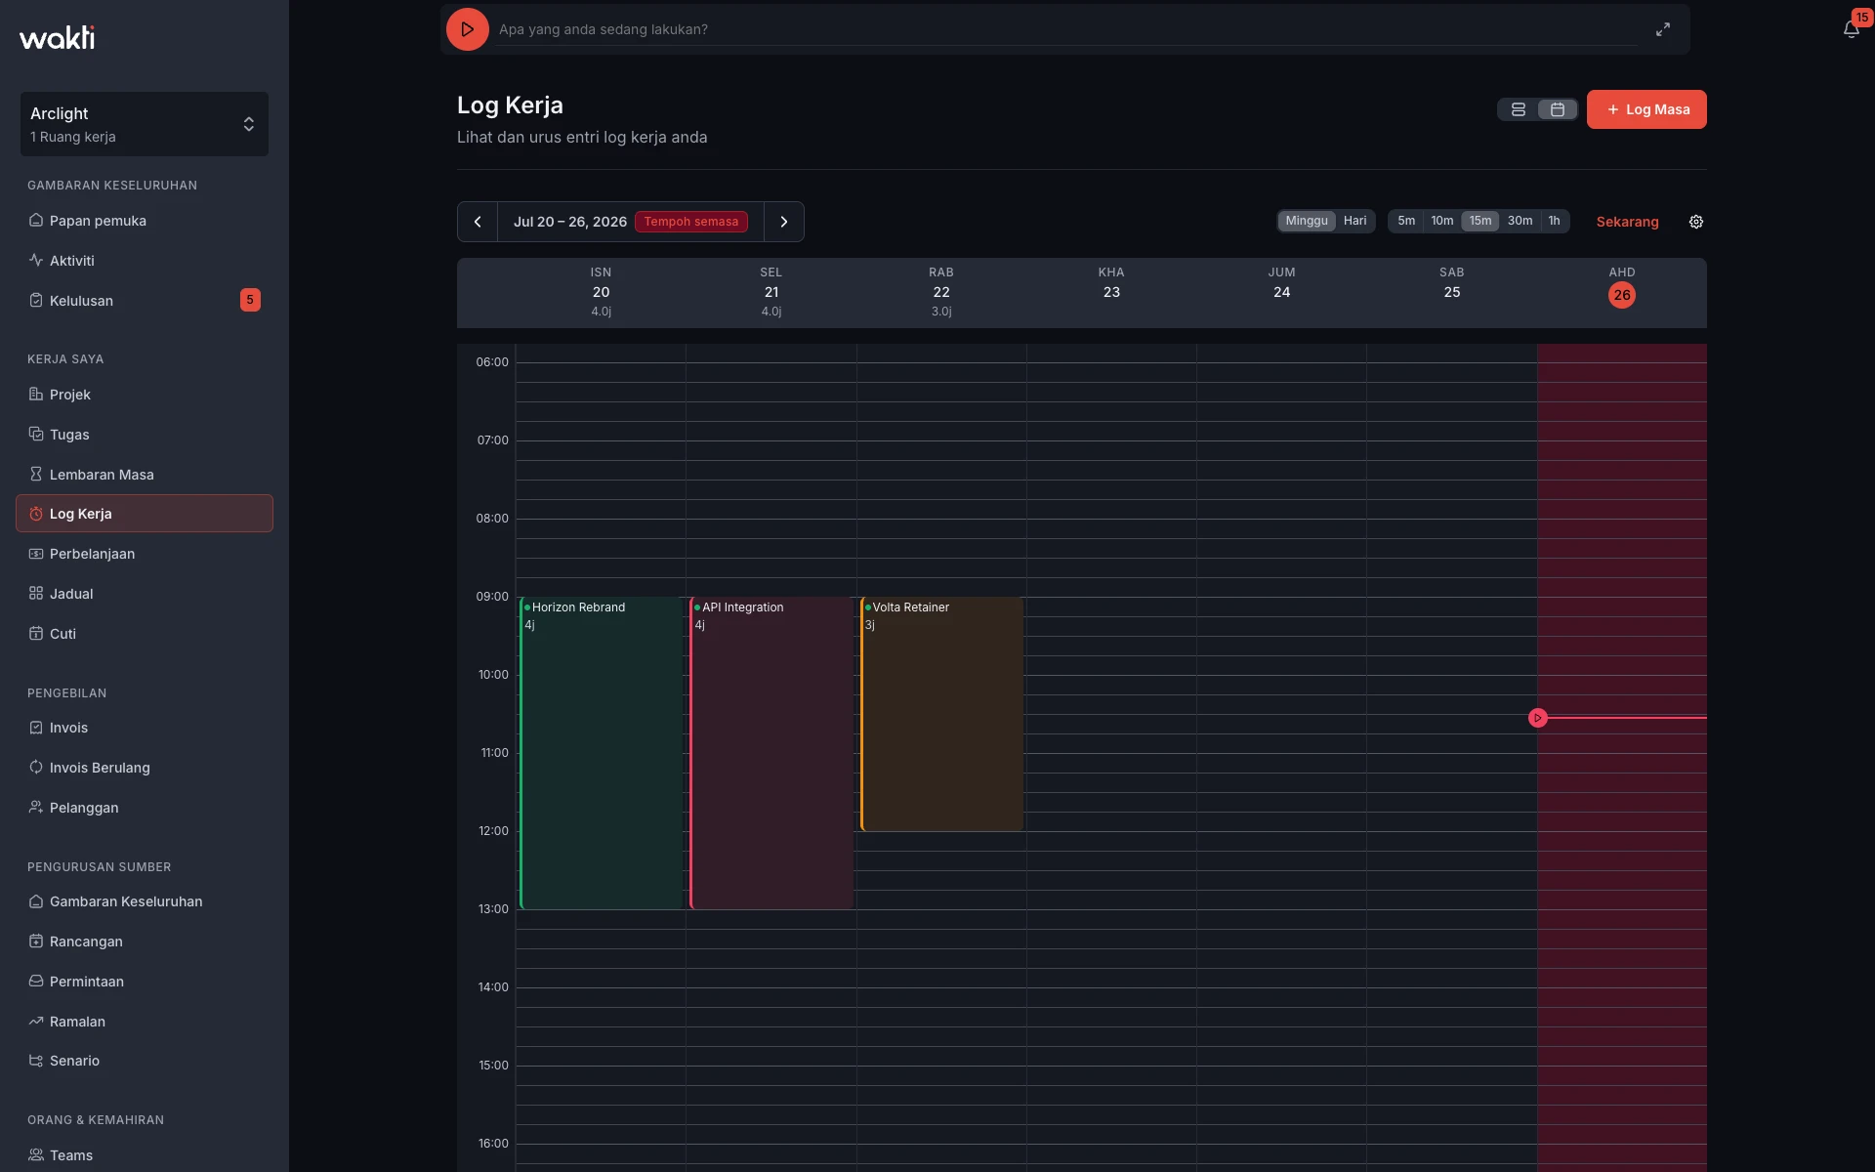Image resolution: width=1875 pixels, height=1172 pixels.
Task: Select AHD 26 today header
Action: [1622, 293]
